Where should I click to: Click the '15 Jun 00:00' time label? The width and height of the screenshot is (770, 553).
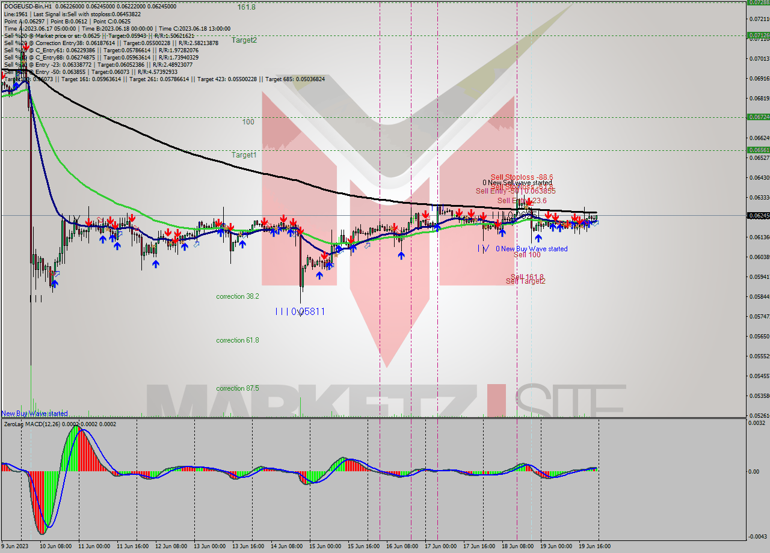click(325, 546)
